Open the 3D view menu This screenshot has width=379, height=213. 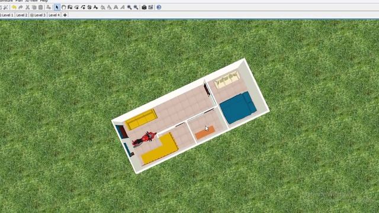coord(31,1)
